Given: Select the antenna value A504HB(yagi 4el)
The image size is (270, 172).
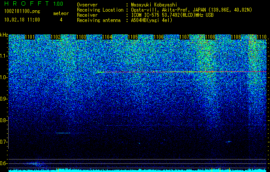Looking at the screenshot, I should click(x=152, y=20).
